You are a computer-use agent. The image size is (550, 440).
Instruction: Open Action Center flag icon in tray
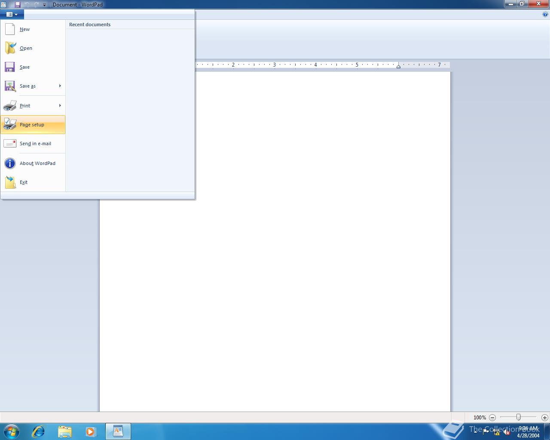coord(486,432)
